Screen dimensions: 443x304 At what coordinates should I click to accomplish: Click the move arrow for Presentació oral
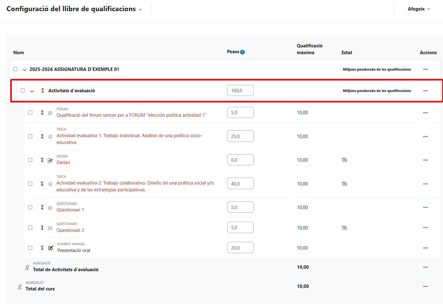click(42, 248)
